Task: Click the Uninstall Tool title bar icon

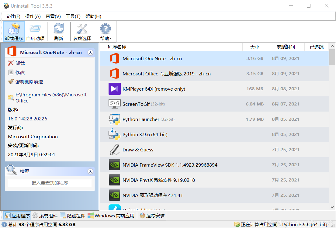Action: (x=6, y=6)
